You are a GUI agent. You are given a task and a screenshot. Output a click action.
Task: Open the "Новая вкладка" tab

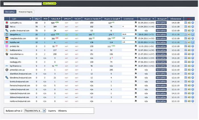25,12
